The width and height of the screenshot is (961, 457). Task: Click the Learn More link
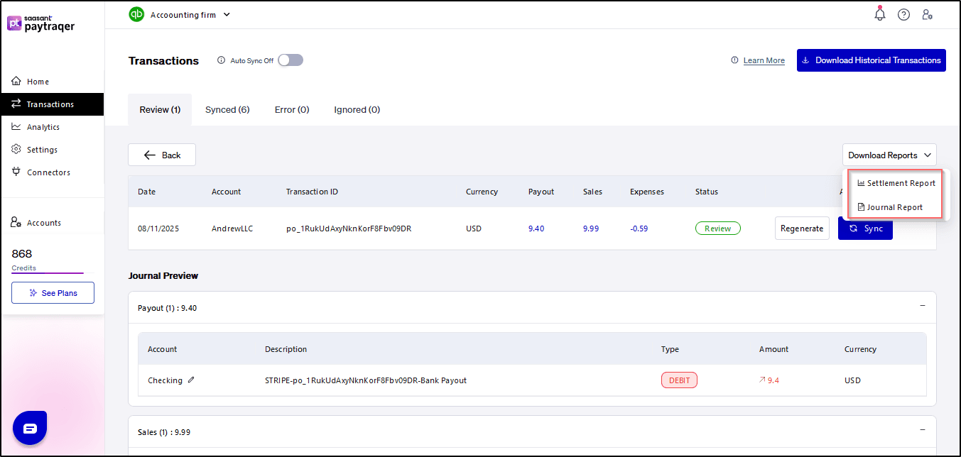(x=764, y=61)
